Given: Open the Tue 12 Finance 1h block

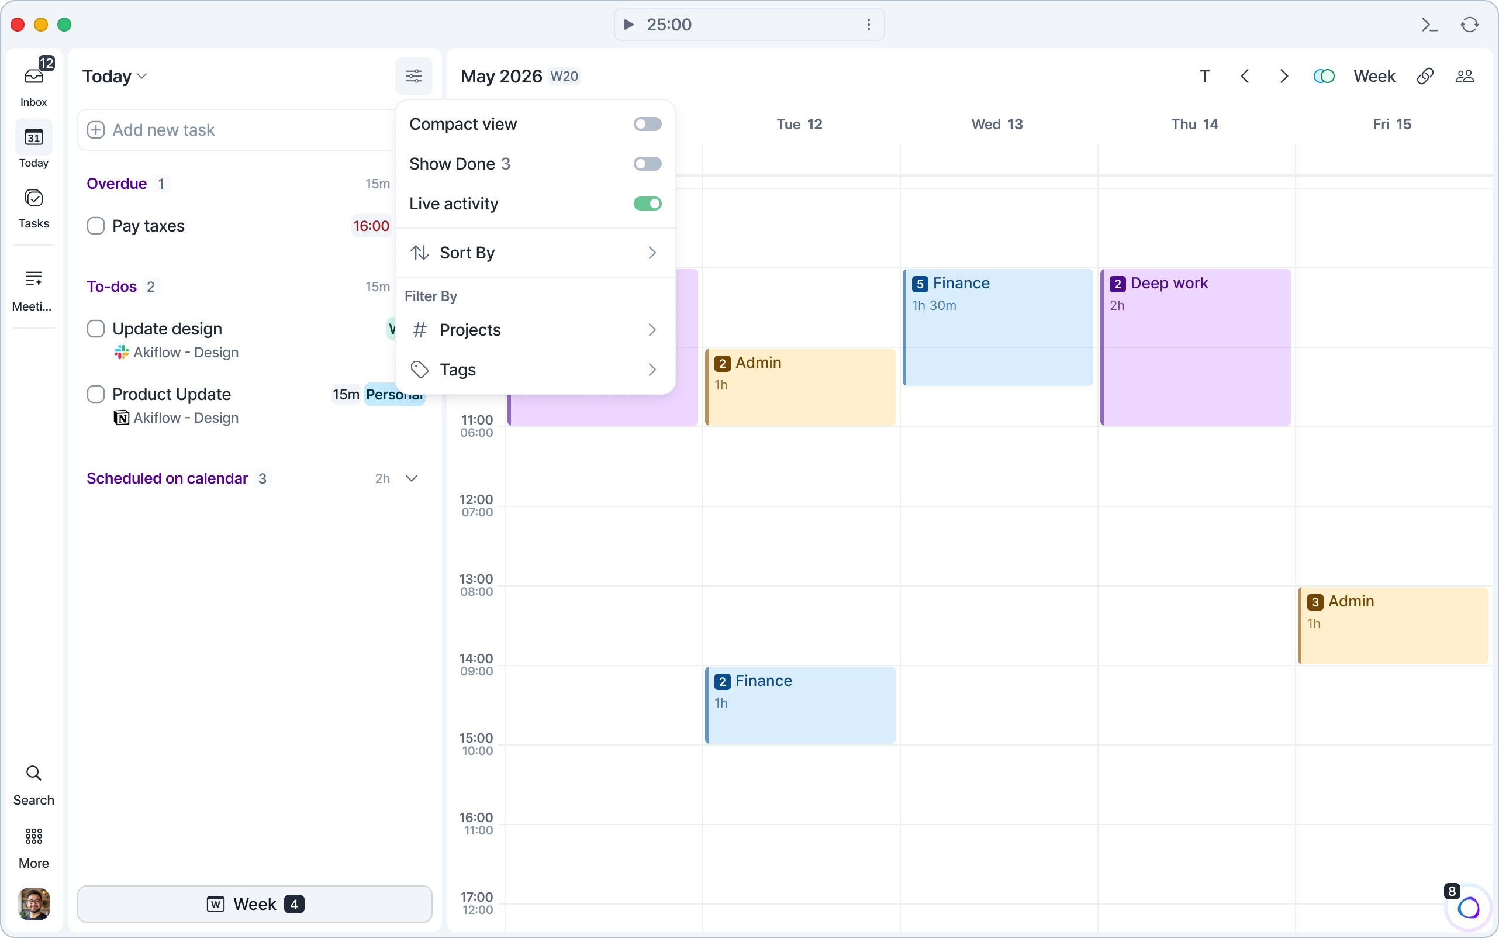Looking at the screenshot, I should pos(800,705).
